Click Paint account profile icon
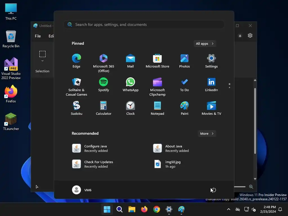 coord(240,36)
